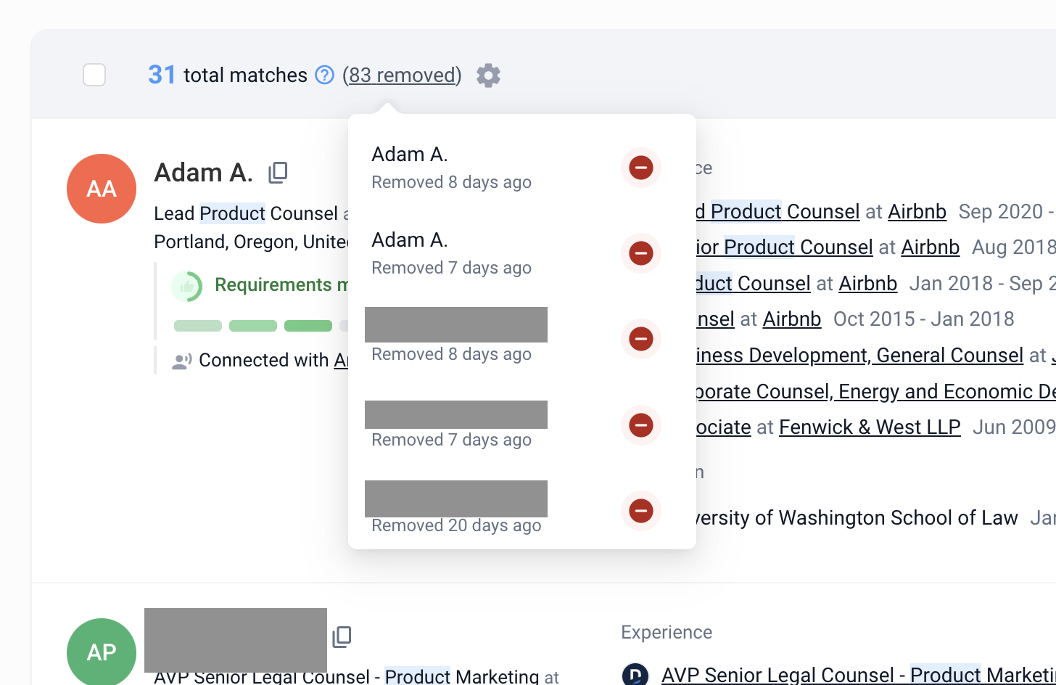Open the 83 removed link
The image size is (1056, 685).
402,75
